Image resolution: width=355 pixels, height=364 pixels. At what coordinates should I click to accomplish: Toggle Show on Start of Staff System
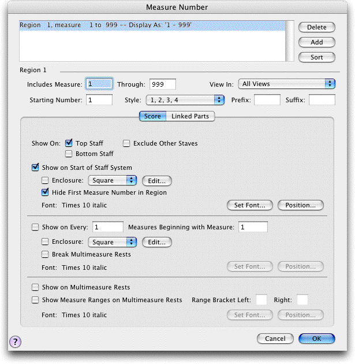[x=35, y=167]
